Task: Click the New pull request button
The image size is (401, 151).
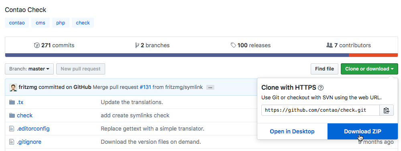Action: click(x=81, y=69)
